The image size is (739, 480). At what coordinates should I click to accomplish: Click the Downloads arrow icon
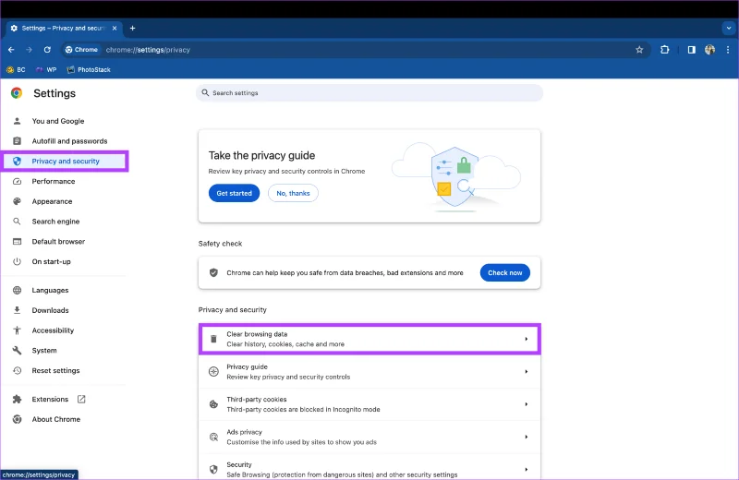click(17, 310)
